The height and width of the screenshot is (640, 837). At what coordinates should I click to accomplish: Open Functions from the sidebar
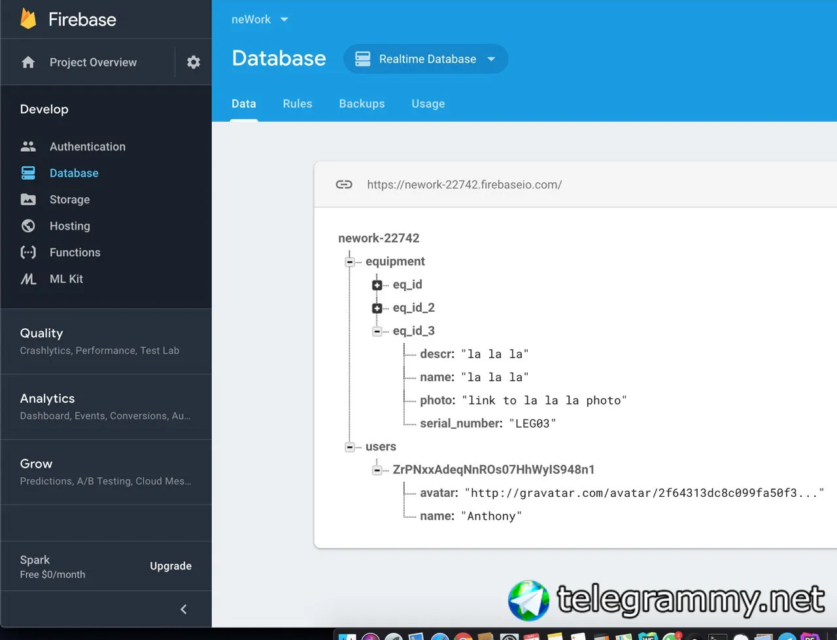click(x=75, y=252)
